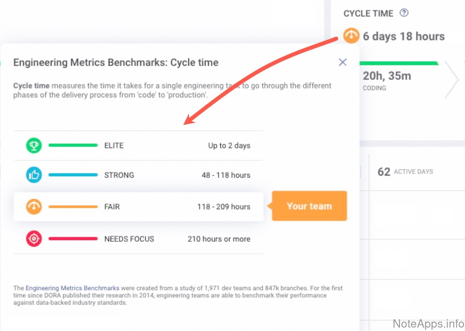Click the 210 hours or more value
The height and width of the screenshot is (331, 465).
pyautogui.click(x=219, y=239)
